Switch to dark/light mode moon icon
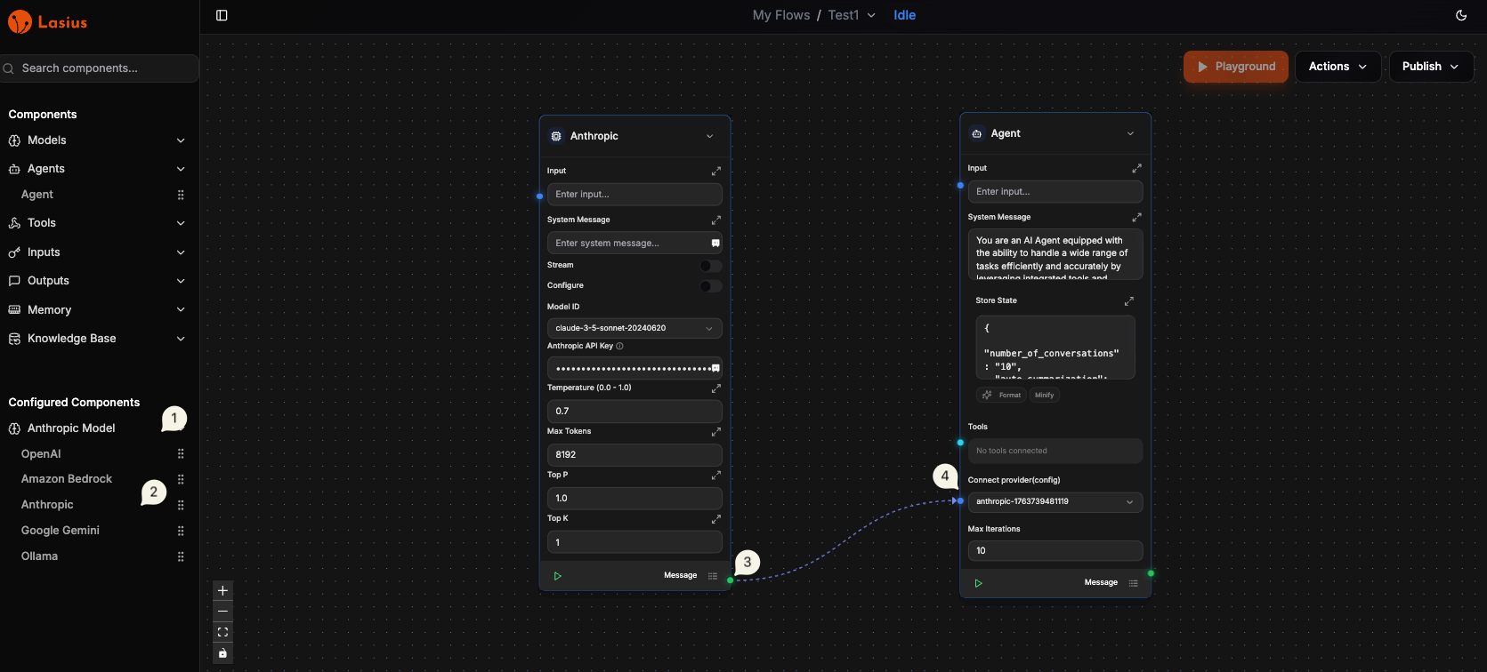The image size is (1487, 672). tap(1461, 15)
